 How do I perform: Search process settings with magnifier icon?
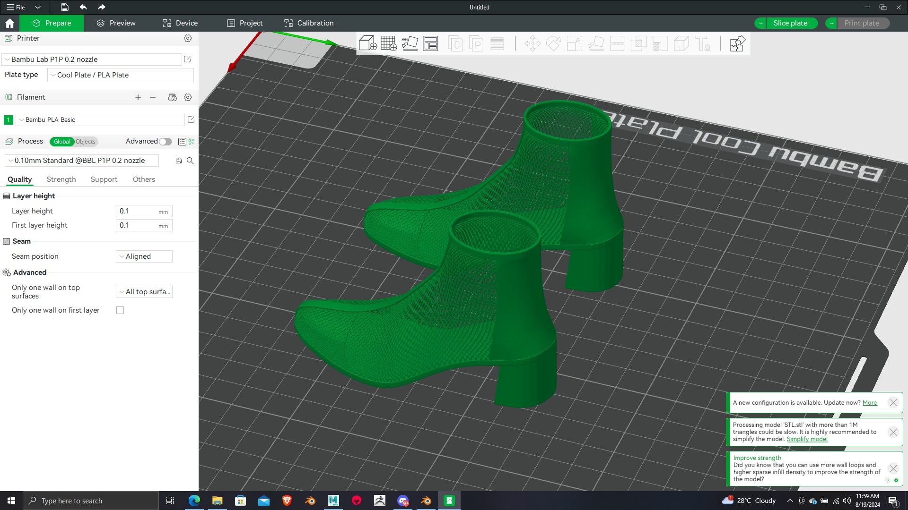(190, 161)
